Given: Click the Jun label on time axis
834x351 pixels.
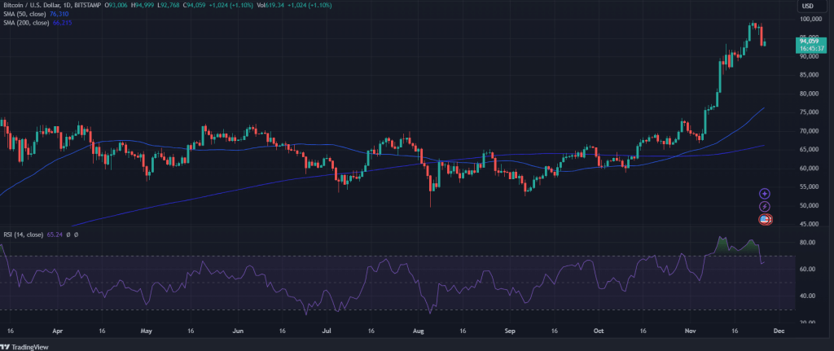Looking at the screenshot, I should (x=238, y=331).
